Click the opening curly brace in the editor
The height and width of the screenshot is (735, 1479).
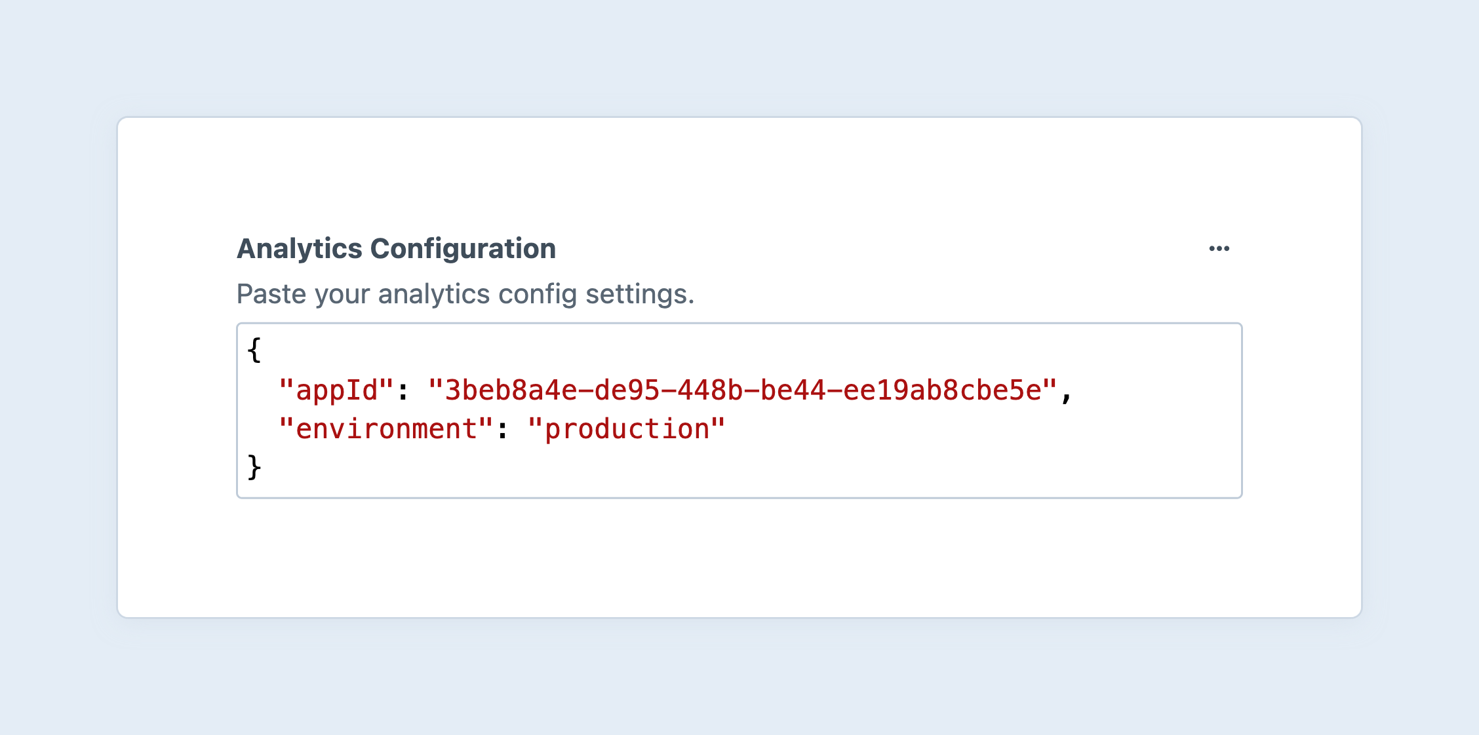tap(254, 350)
